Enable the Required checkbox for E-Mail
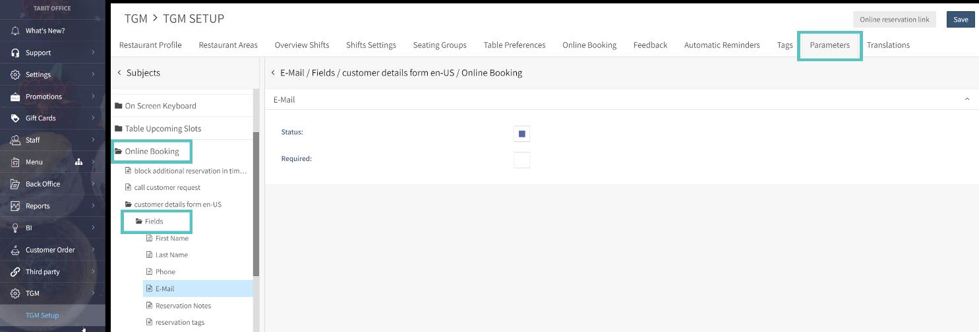Image resolution: width=979 pixels, height=332 pixels. pos(521,160)
